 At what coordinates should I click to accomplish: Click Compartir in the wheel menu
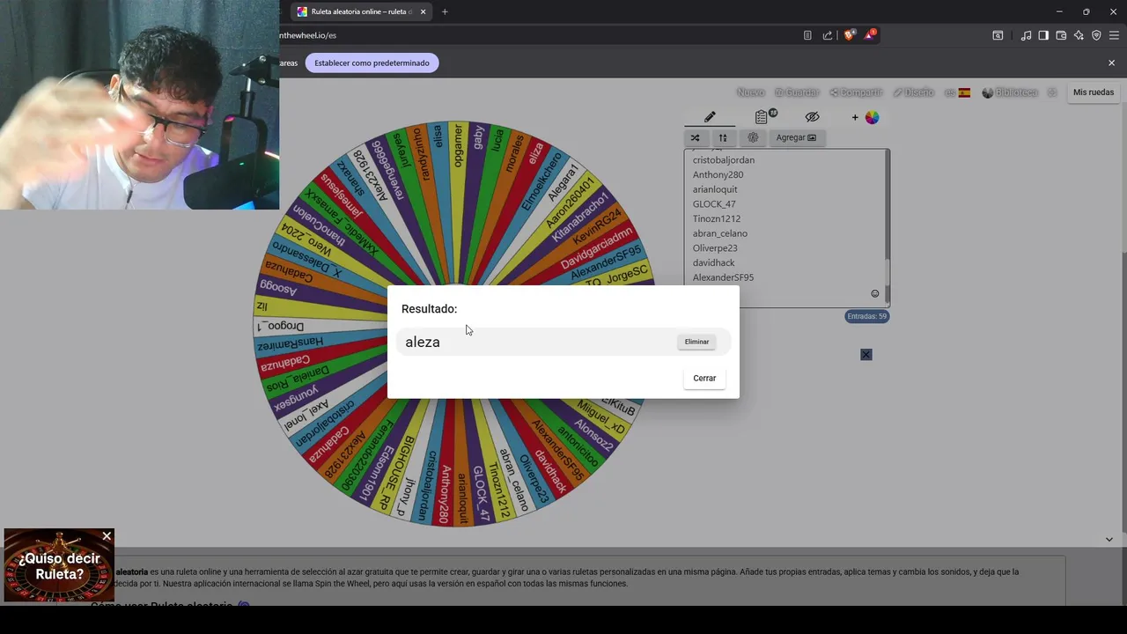point(856,92)
